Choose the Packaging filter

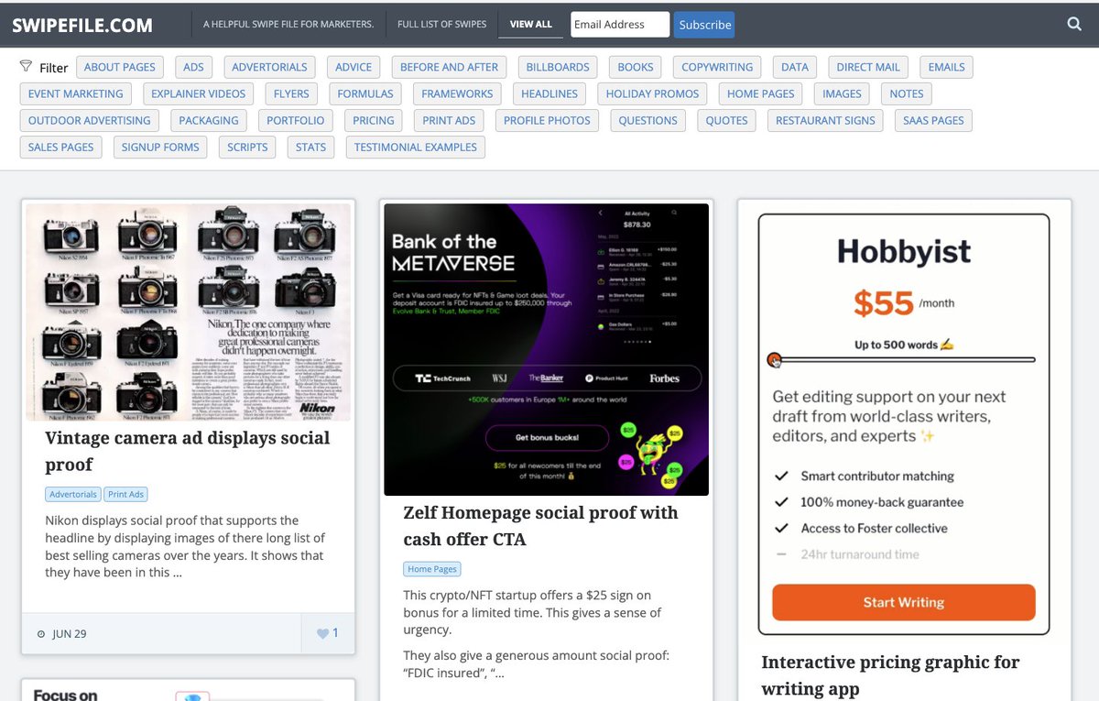(209, 120)
